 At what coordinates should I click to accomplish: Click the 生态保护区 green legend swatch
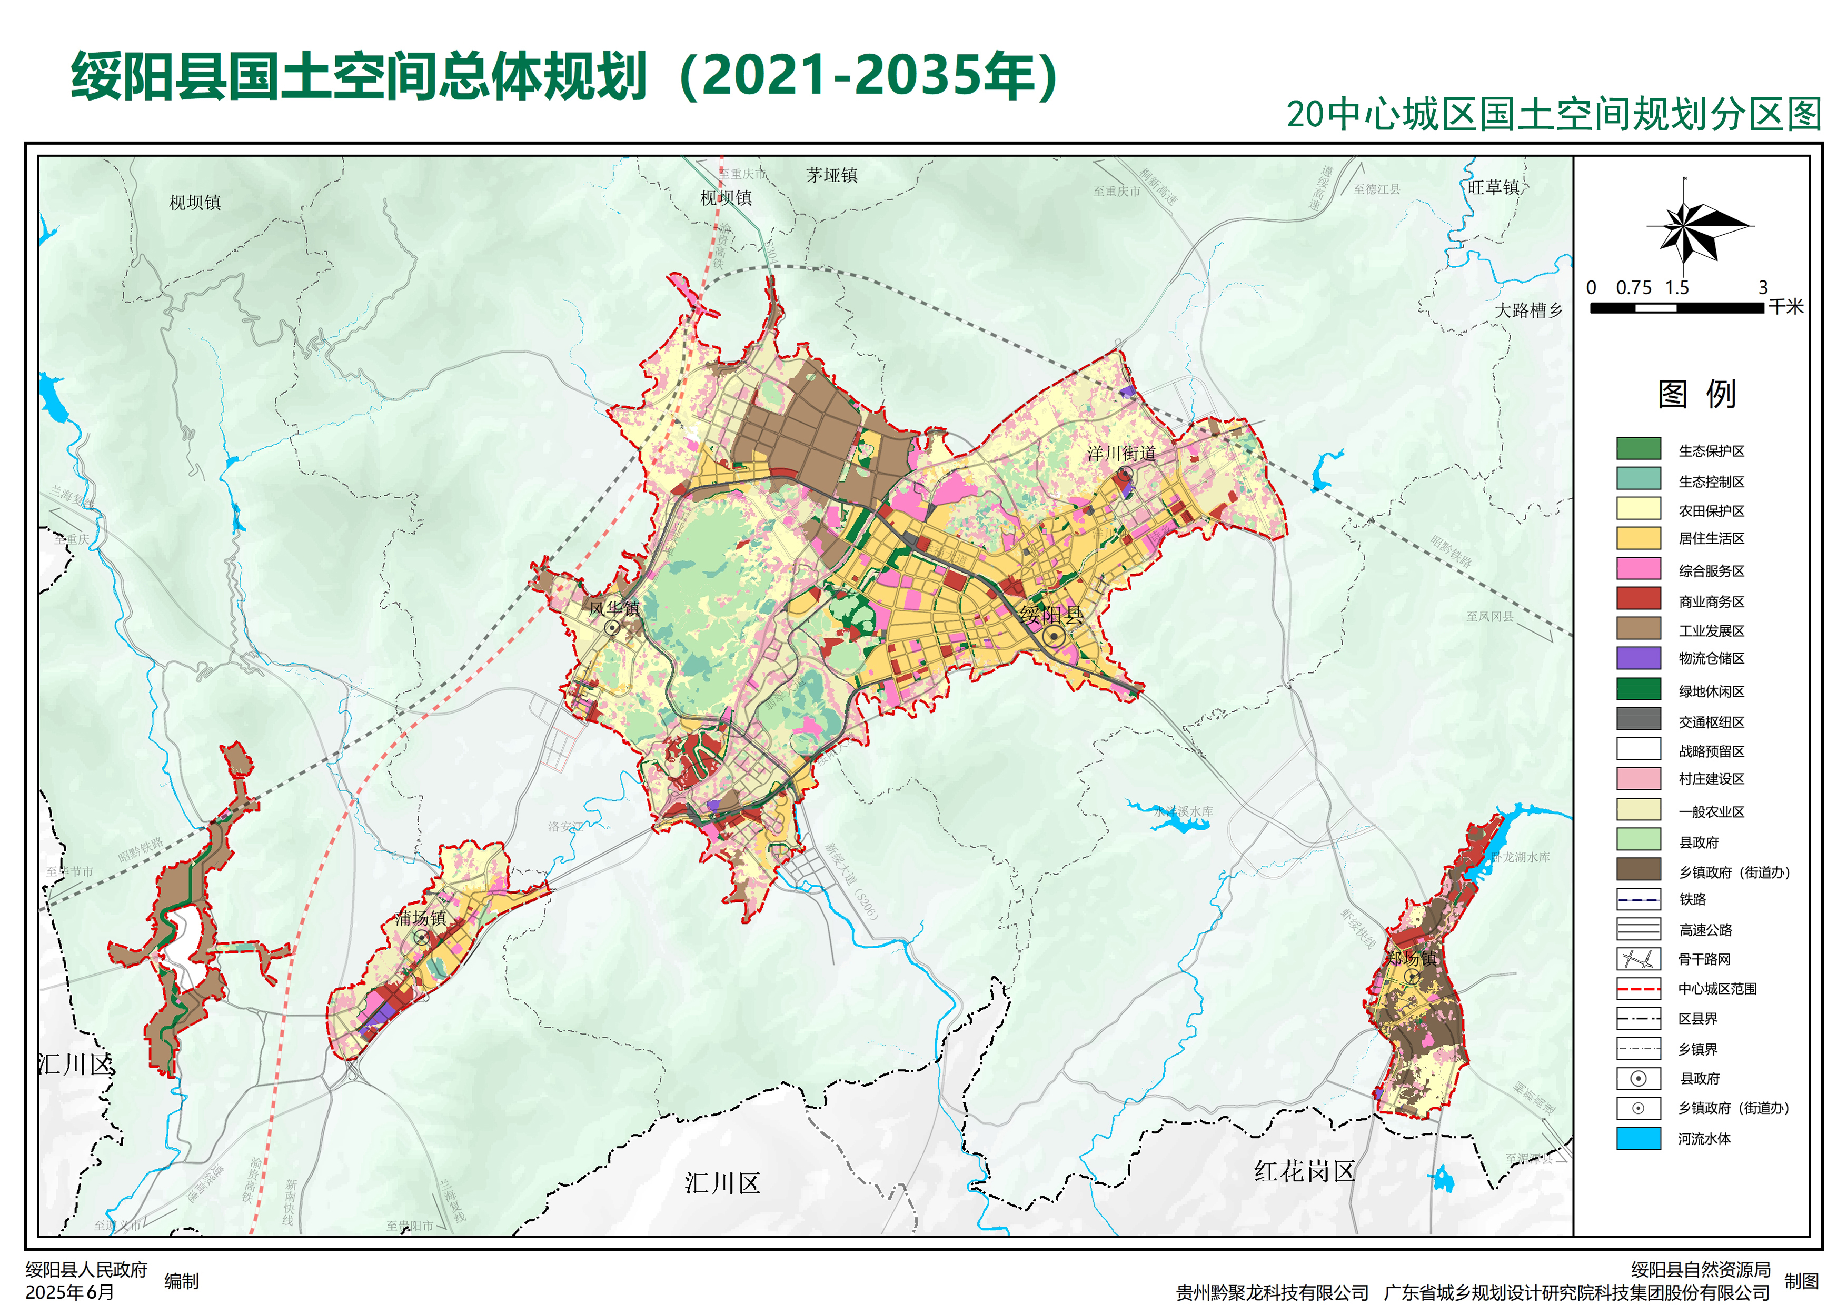click(1638, 449)
